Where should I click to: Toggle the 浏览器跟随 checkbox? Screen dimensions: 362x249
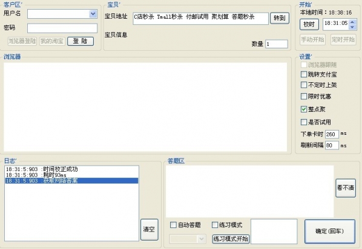pos(304,65)
